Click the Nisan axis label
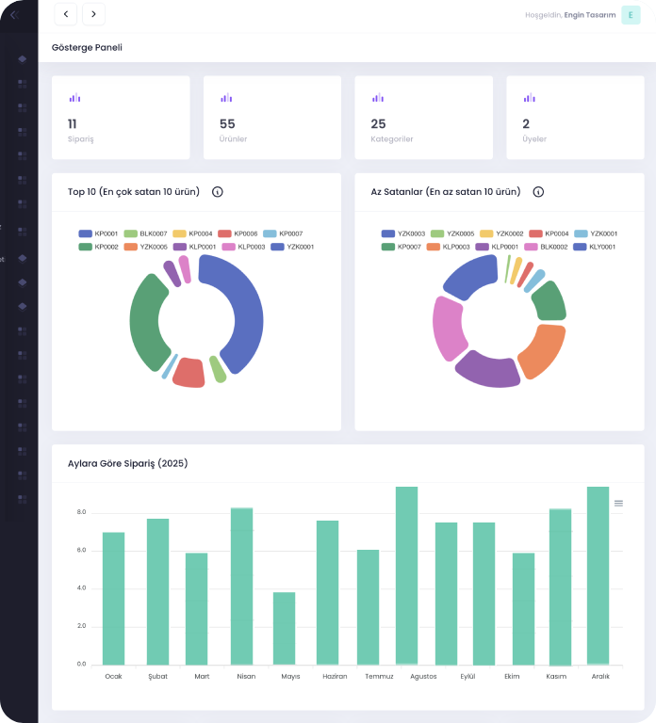 coord(246,677)
